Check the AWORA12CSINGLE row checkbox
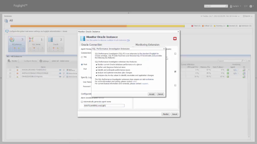 click(x=10, y=73)
